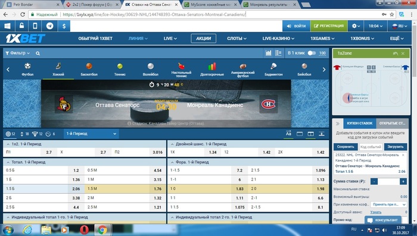Open the mobile phone apps icon
This screenshot has height=236, width=417.
point(35,26)
